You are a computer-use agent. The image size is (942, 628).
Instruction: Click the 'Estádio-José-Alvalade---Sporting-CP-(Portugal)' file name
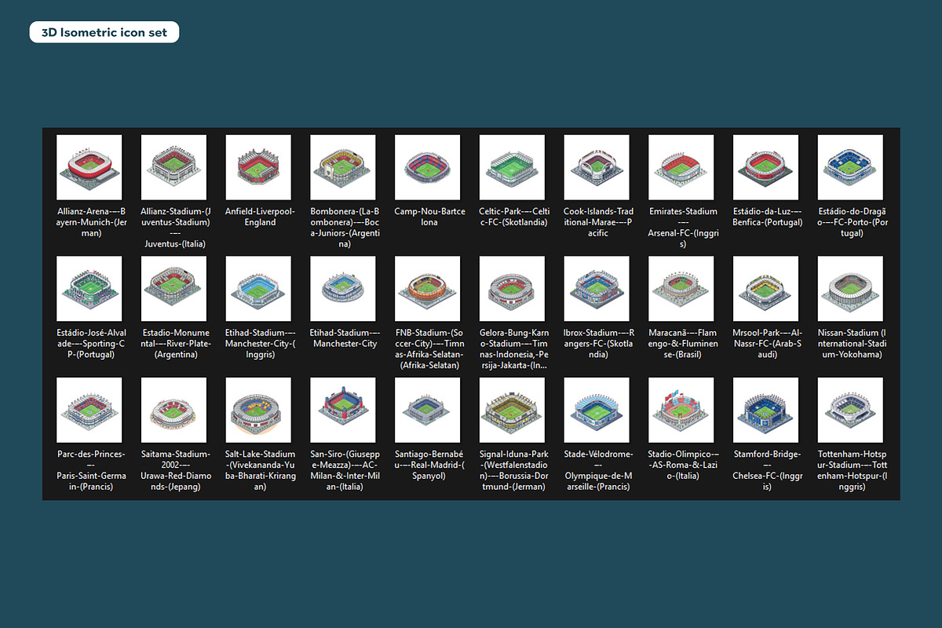tap(89, 343)
